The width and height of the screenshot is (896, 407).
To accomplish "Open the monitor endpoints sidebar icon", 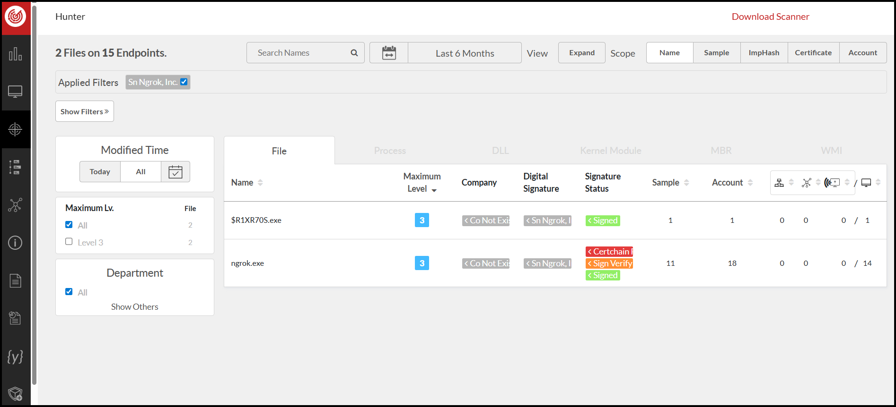I will pos(15,92).
